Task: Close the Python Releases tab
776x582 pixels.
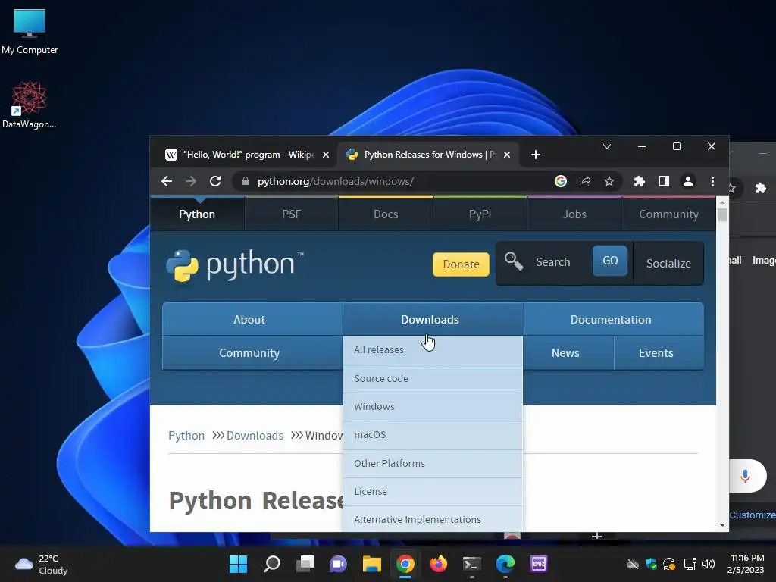Action: [507, 155]
